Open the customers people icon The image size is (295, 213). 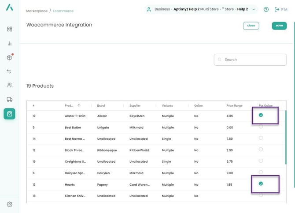10,85
